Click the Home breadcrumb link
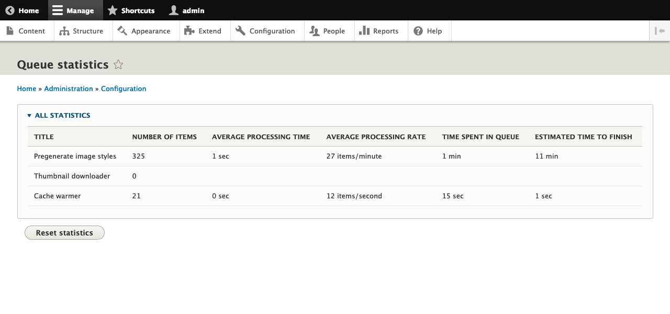The width and height of the screenshot is (670, 314). pos(26,88)
